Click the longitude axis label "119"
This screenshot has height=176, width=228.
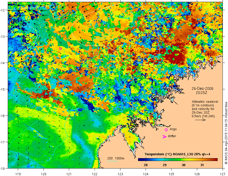click(18, 174)
